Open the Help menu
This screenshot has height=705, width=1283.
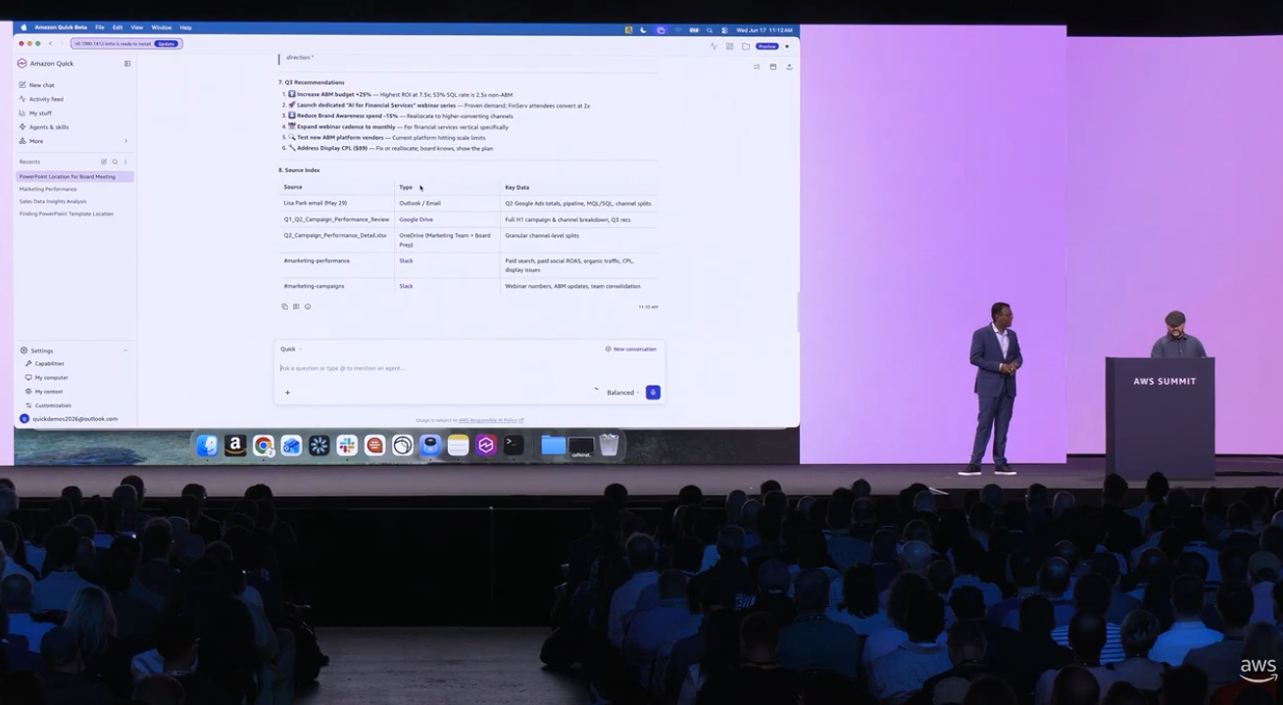point(186,27)
